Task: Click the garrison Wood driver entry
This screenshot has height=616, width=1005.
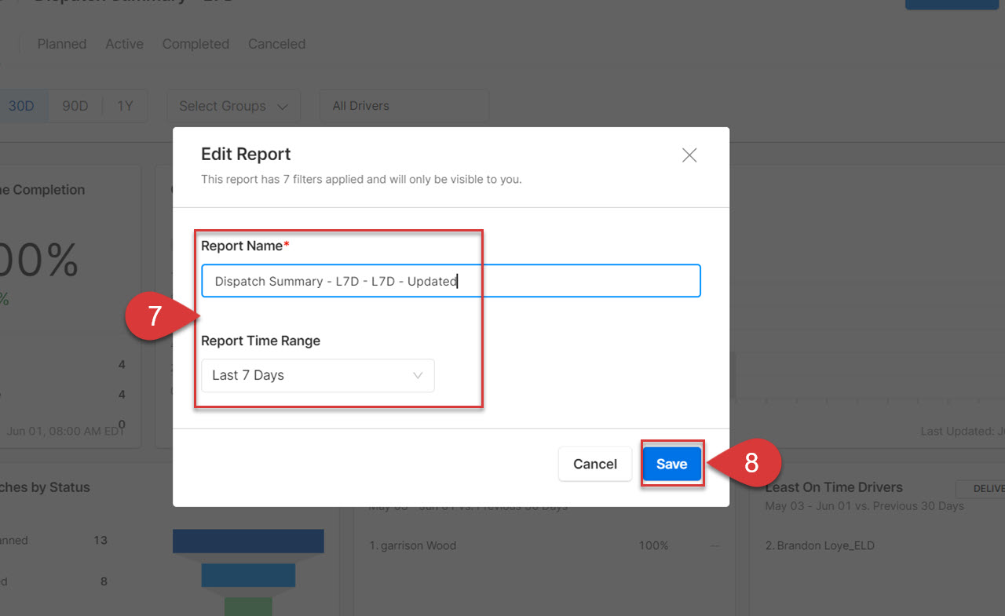Action: coord(413,545)
